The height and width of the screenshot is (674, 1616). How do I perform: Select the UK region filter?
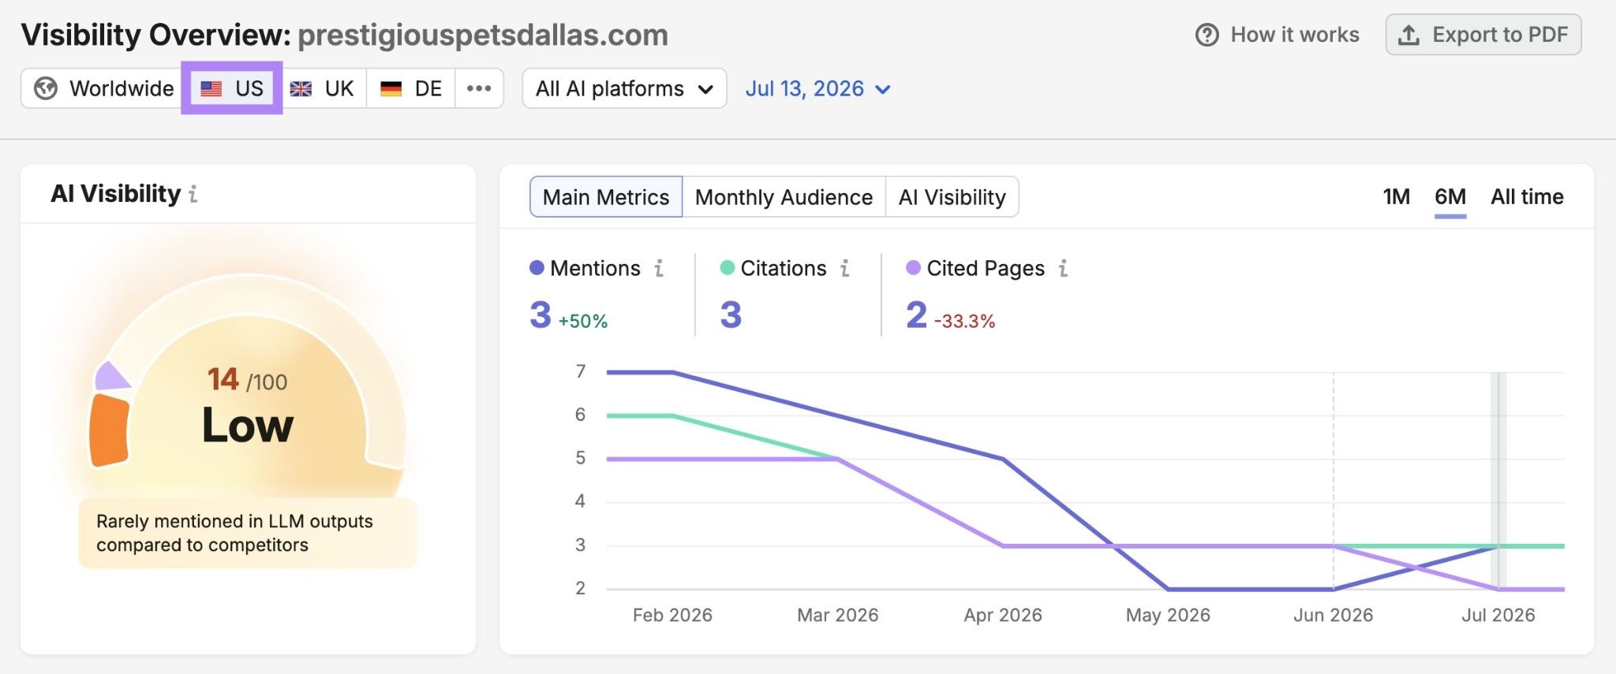[322, 88]
